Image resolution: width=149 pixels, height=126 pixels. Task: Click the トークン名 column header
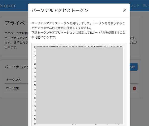[x=14, y=80]
